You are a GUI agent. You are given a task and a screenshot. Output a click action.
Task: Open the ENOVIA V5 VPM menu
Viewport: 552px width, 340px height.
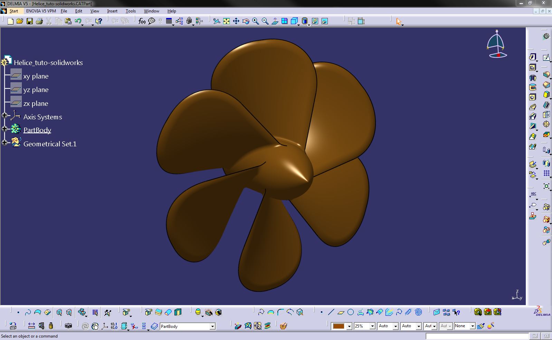tap(41, 11)
